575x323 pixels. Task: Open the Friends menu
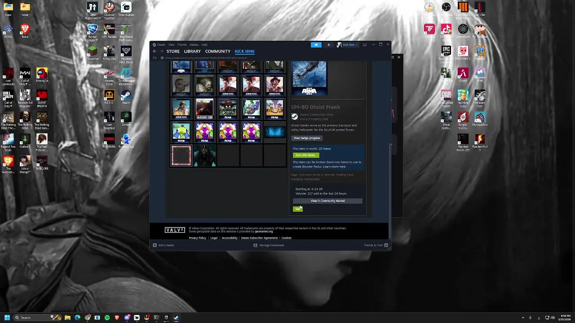point(182,44)
